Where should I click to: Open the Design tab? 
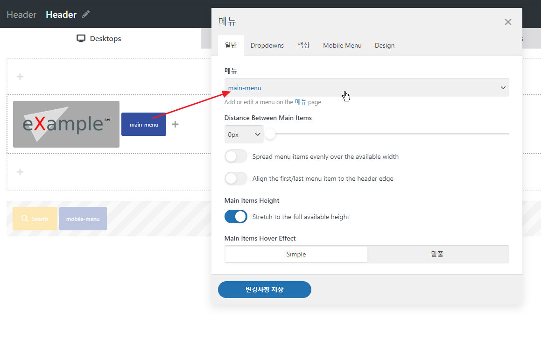(x=385, y=45)
